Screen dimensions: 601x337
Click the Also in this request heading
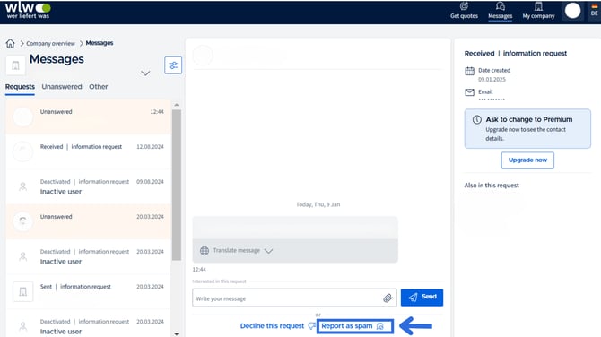tap(492, 186)
